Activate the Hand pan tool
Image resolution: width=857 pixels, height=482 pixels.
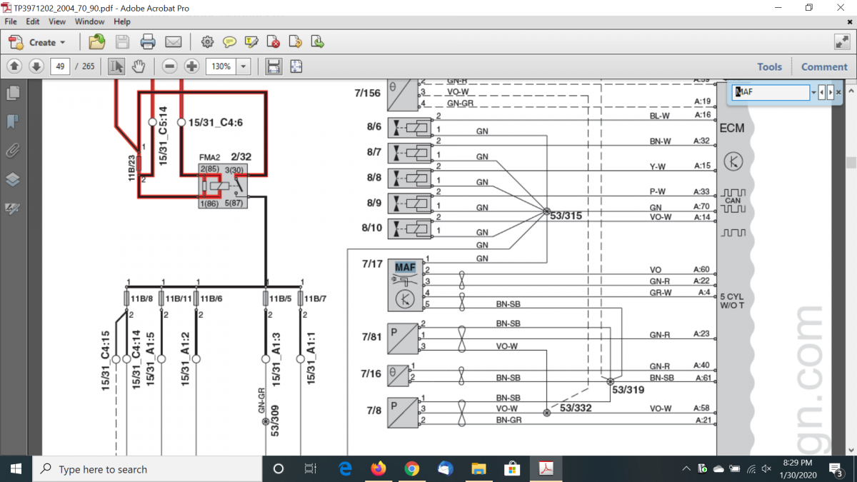pyautogui.click(x=139, y=66)
